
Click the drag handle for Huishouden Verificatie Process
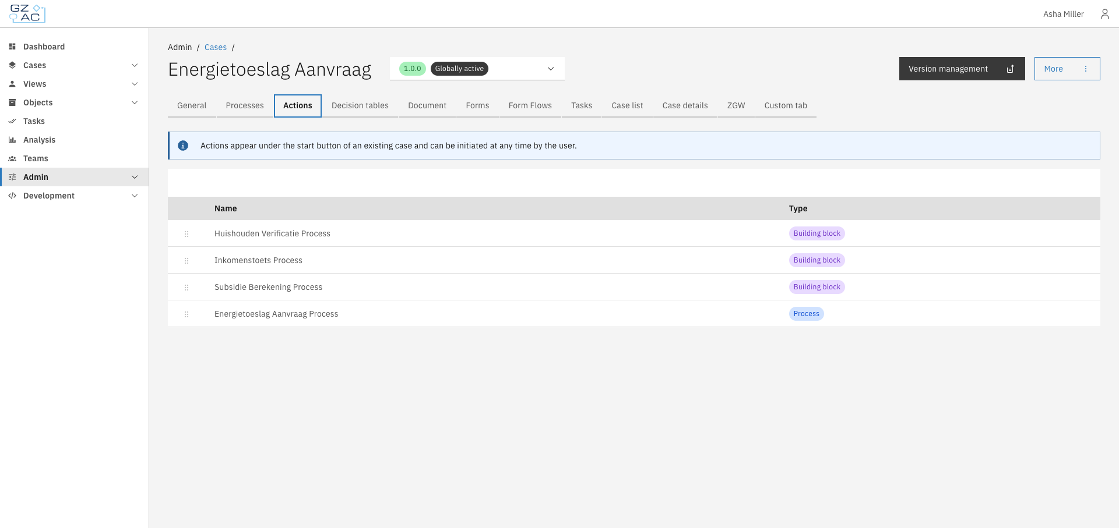coord(186,233)
